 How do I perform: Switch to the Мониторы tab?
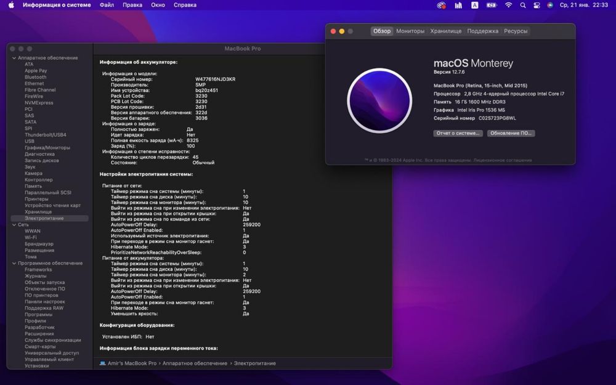coord(410,31)
